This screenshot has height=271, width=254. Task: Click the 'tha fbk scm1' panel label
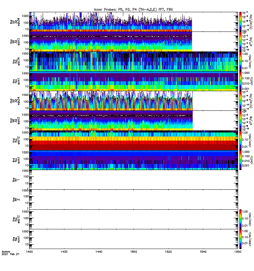pyautogui.click(x=16, y=81)
